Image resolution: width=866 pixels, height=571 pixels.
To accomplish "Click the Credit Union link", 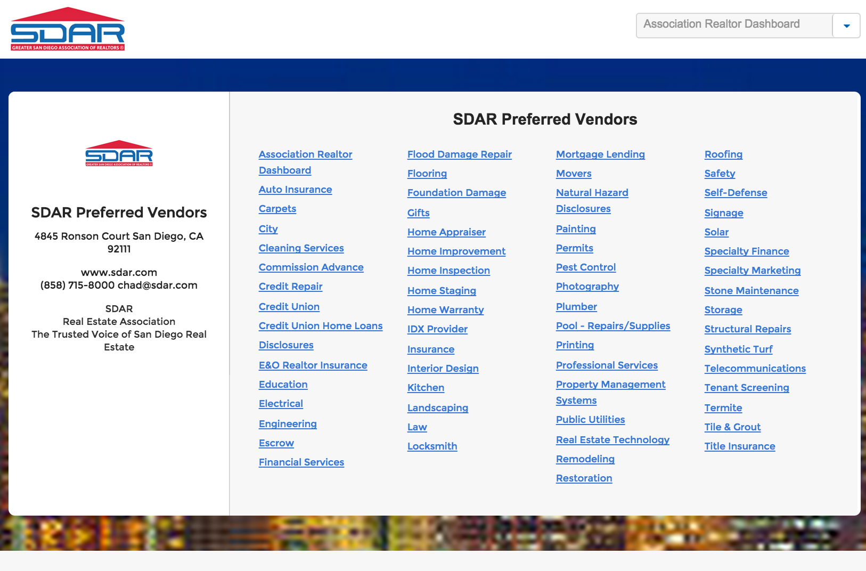I will pyautogui.click(x=289, y=307).
